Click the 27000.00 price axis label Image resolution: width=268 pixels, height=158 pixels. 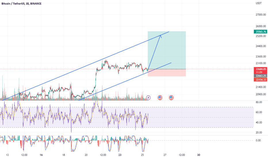pos(261,15)
